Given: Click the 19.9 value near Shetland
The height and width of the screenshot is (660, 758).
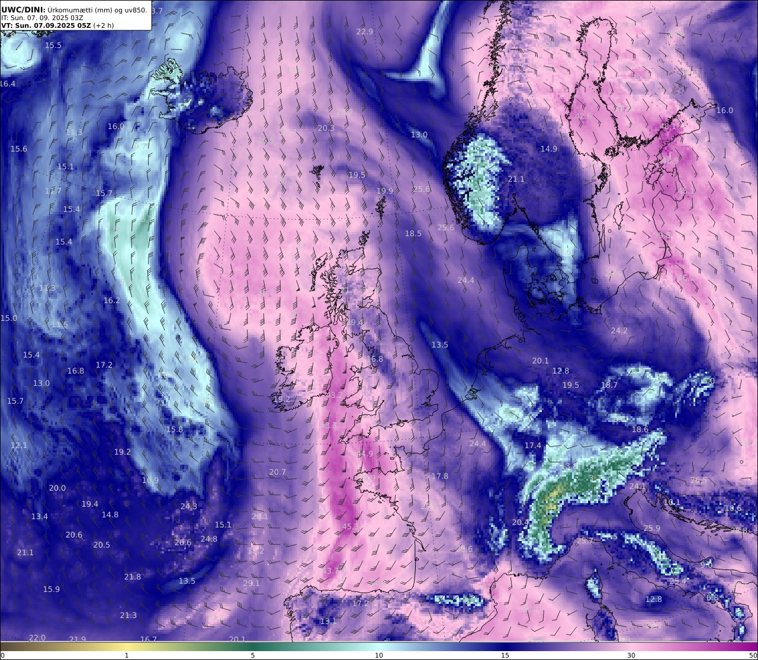Looking at the screenshot, I should coord(385,191).
